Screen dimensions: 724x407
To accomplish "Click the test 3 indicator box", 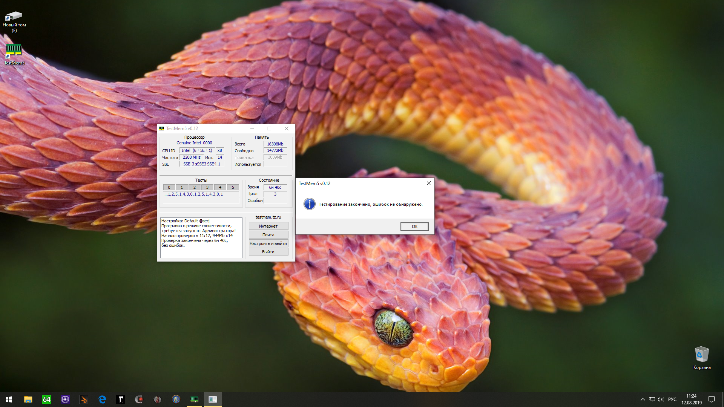I will [x=207, y=187].
